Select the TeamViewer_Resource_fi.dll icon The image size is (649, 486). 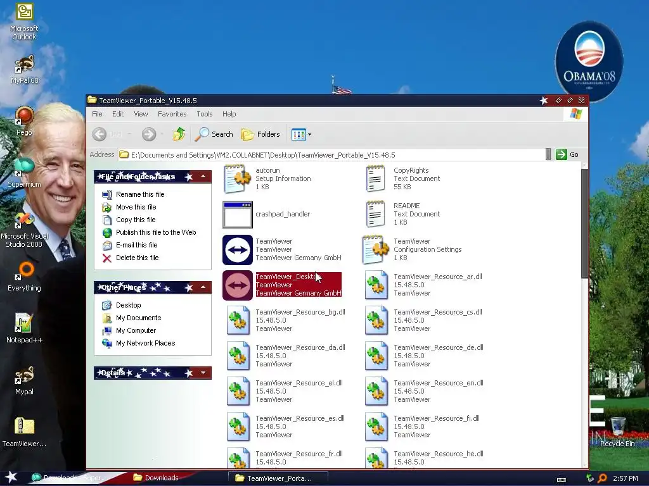point(376,427)
